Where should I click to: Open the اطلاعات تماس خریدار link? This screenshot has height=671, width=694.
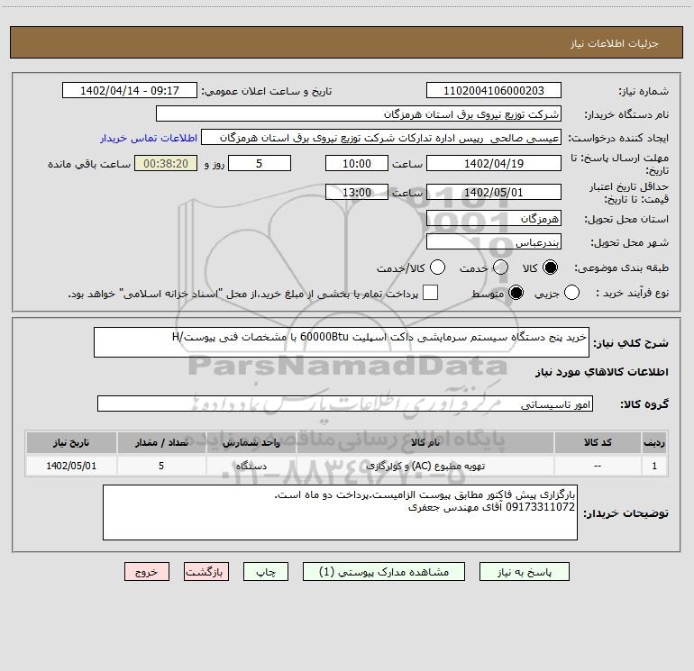(149, 138)
